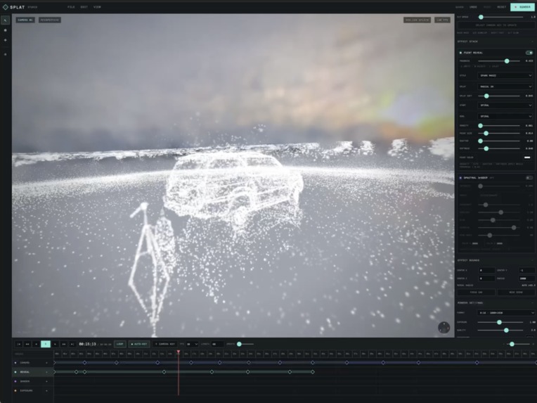Viewport: 537px width, 403px height.
Task: Select the Camera track row
Action: [x=32, y=363]
